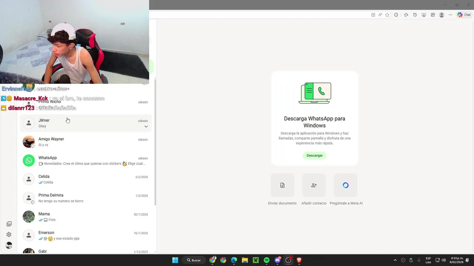474x266 pixels.
Task: Click the taskbar Buscar search box
Action: pyautogui.click(x=194, y=260)
